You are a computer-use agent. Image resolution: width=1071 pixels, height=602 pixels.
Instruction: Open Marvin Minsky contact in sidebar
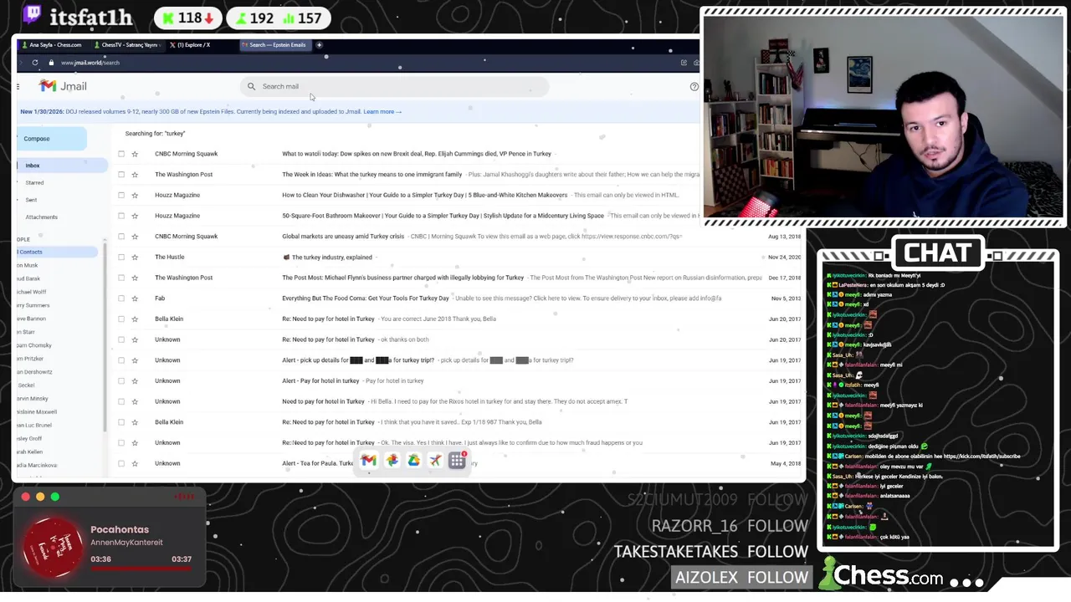point(33,399)
